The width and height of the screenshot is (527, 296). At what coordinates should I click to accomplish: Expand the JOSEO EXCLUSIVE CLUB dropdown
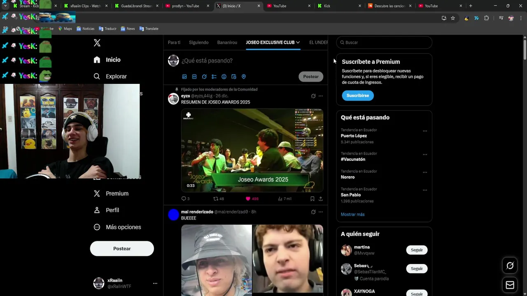(x=298, y=42)
